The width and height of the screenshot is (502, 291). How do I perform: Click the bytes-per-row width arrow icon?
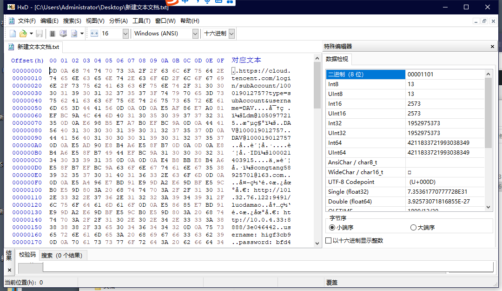pyautogui.click(x=94, y=34)
